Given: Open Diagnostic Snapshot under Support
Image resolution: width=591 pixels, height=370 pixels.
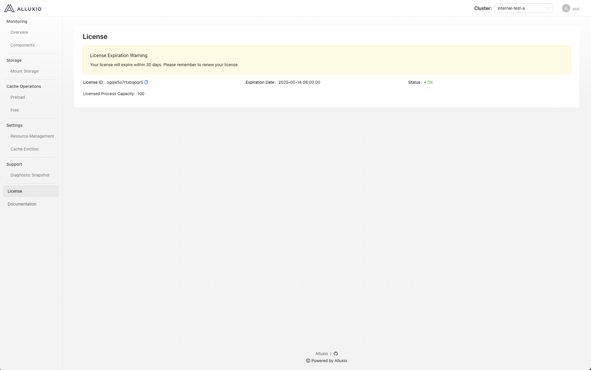Looking at the screenshot, I should [30, 175].
